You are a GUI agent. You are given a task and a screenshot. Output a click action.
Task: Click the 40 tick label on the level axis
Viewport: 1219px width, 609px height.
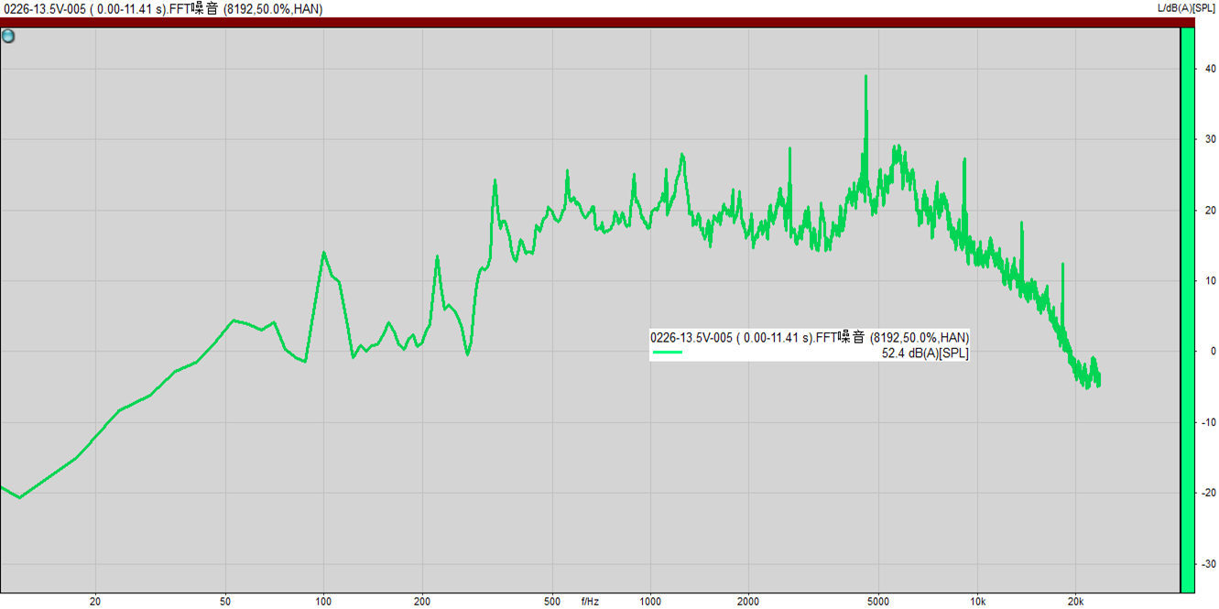tap(1210, 69)
